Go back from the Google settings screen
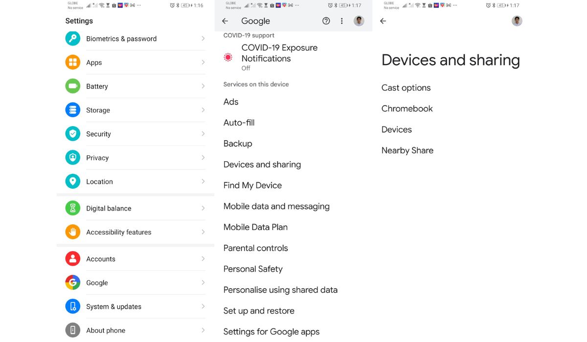 pyautogui.click(x=225, y=21)
